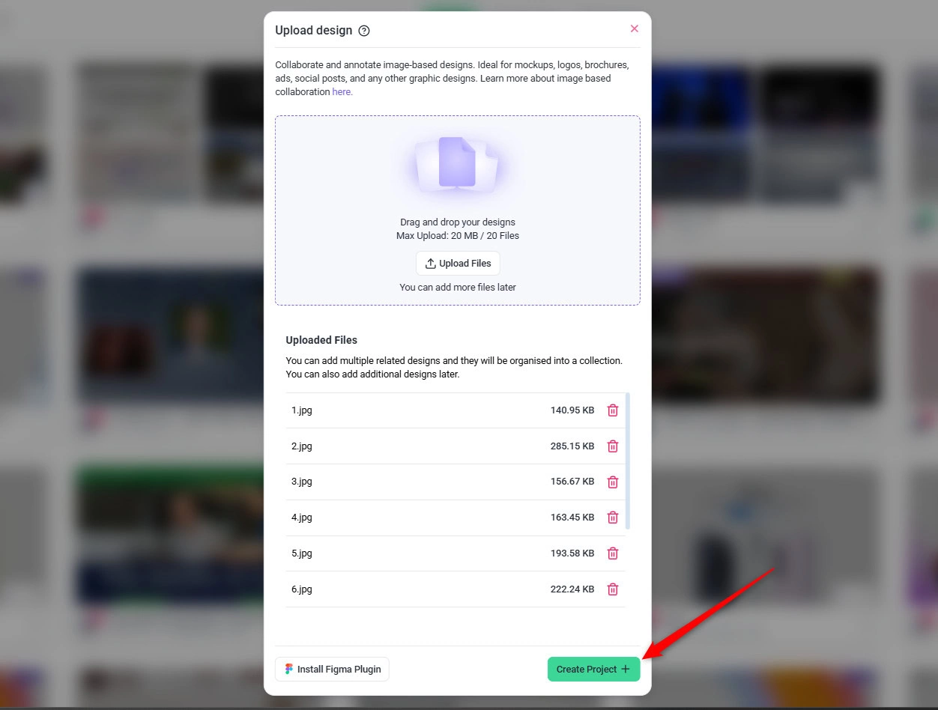
Task: Click the document illustration in drop zone
Action: [458, 163]
